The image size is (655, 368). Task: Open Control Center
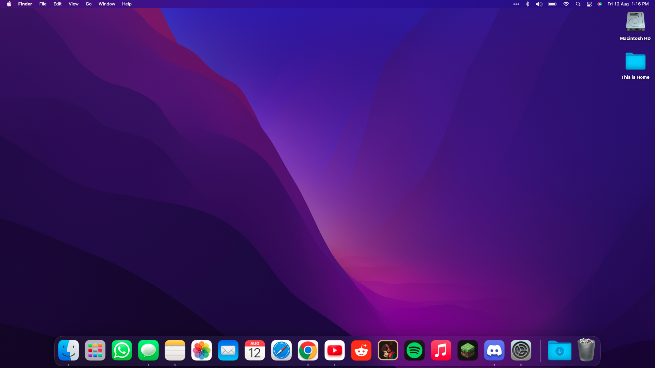(589, 4)
